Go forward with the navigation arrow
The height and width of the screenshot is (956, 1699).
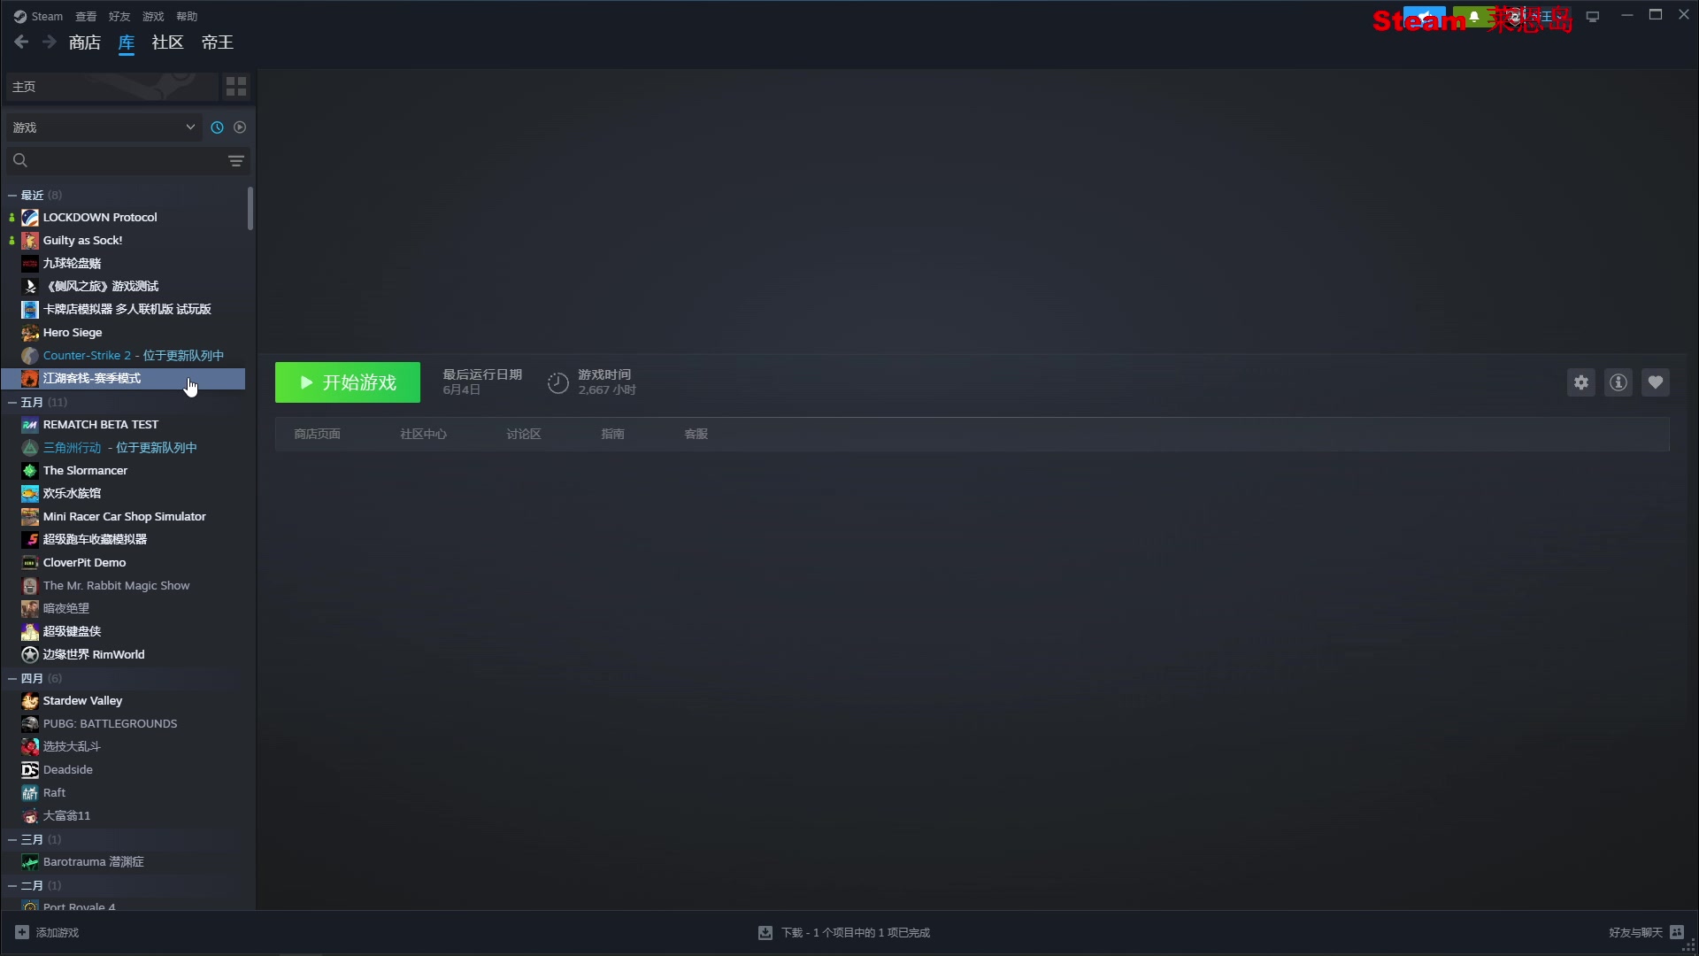point(50,42)
